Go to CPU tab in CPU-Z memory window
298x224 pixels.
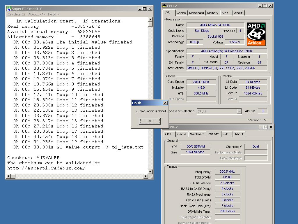pyautogui.click(x=168, y=134)
